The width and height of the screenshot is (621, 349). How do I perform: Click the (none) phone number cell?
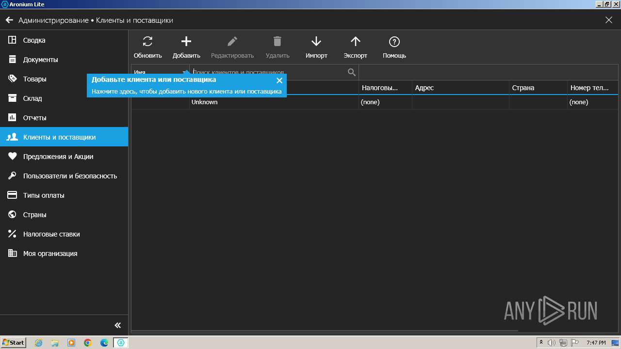(592, 102)
